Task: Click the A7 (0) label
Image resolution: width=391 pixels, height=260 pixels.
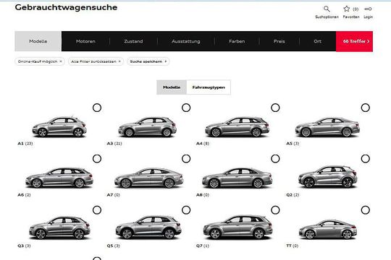Action: pos(113,195)
